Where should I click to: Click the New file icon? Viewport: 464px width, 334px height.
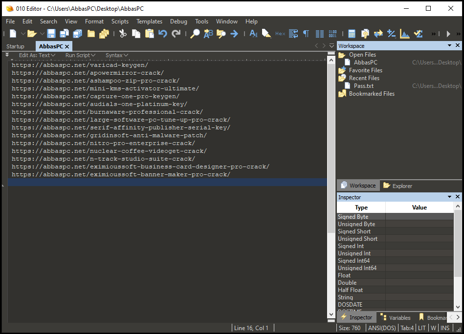coord(13,34)
